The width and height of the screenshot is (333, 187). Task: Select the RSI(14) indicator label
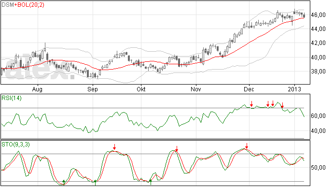coord(12,98)
